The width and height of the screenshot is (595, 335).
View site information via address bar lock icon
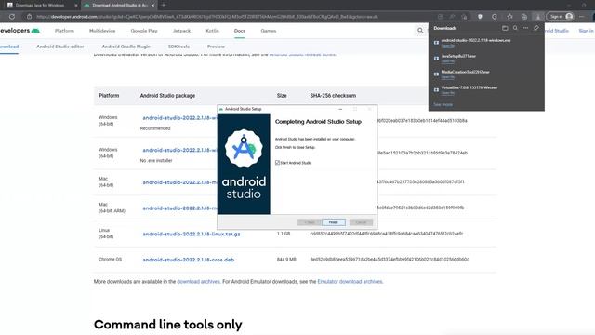tap(29, 17)
